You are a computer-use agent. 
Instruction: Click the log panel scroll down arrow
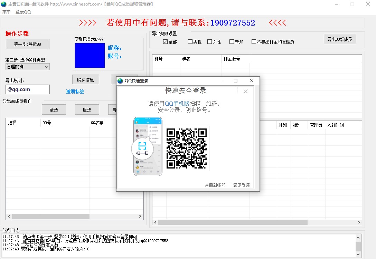pos(358,255)
